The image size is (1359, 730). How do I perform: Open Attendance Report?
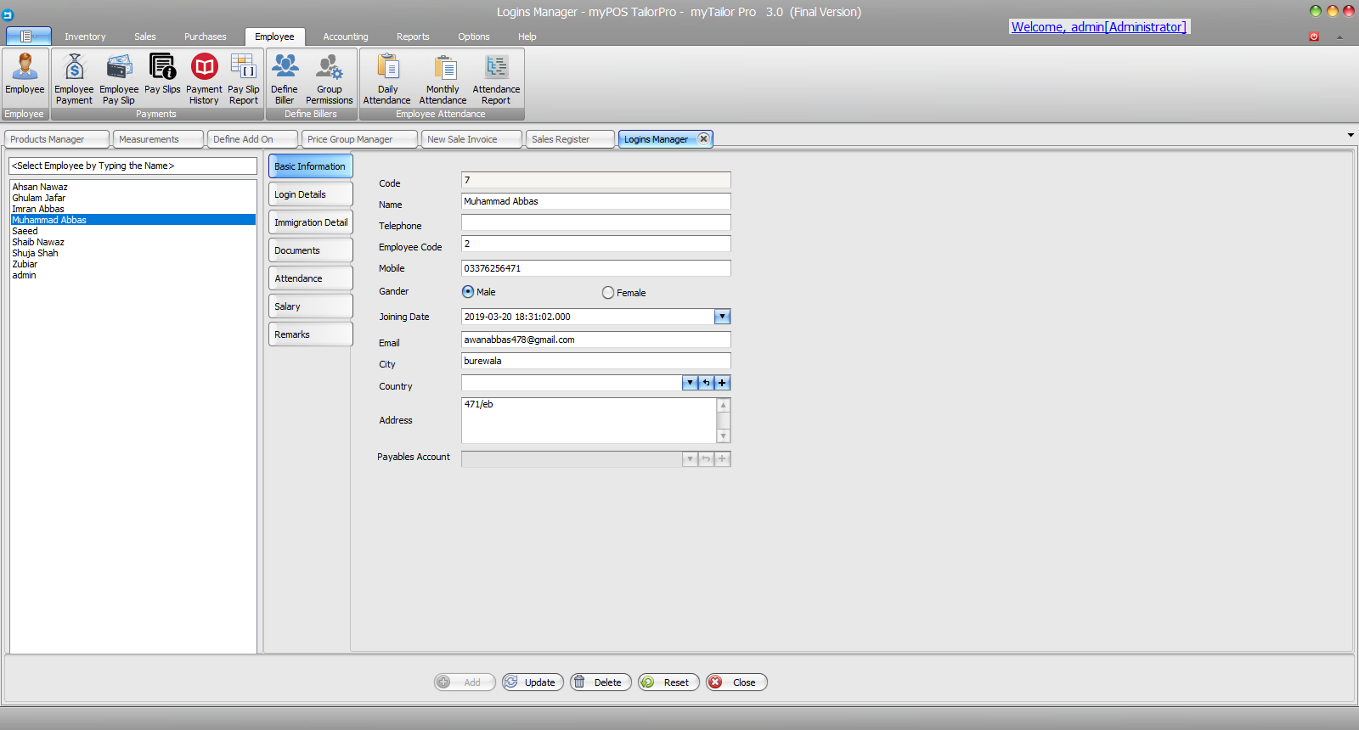pos(496,79)
